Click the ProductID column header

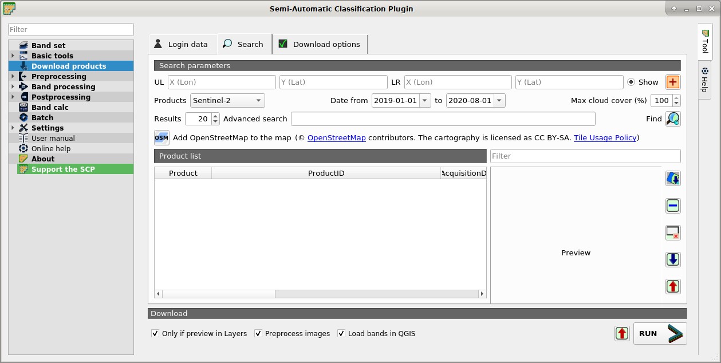click(x=326, y=173)
